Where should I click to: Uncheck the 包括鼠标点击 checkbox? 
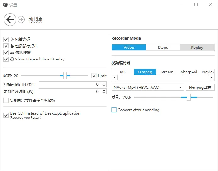6,46
